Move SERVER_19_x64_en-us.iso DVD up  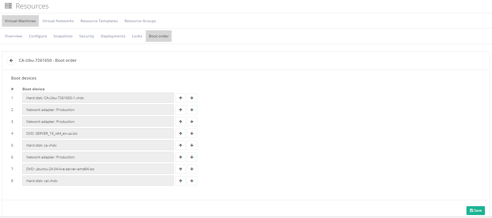pos(181,134)
